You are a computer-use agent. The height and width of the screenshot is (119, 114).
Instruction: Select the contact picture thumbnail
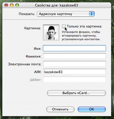click(x=51, y=33)
